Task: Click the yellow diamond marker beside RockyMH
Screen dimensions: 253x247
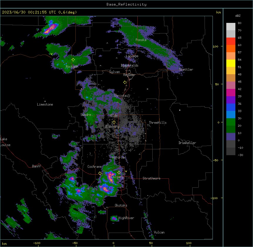Action: (x=73, y=60)
